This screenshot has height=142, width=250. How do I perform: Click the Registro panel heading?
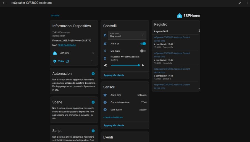point(161,24)
